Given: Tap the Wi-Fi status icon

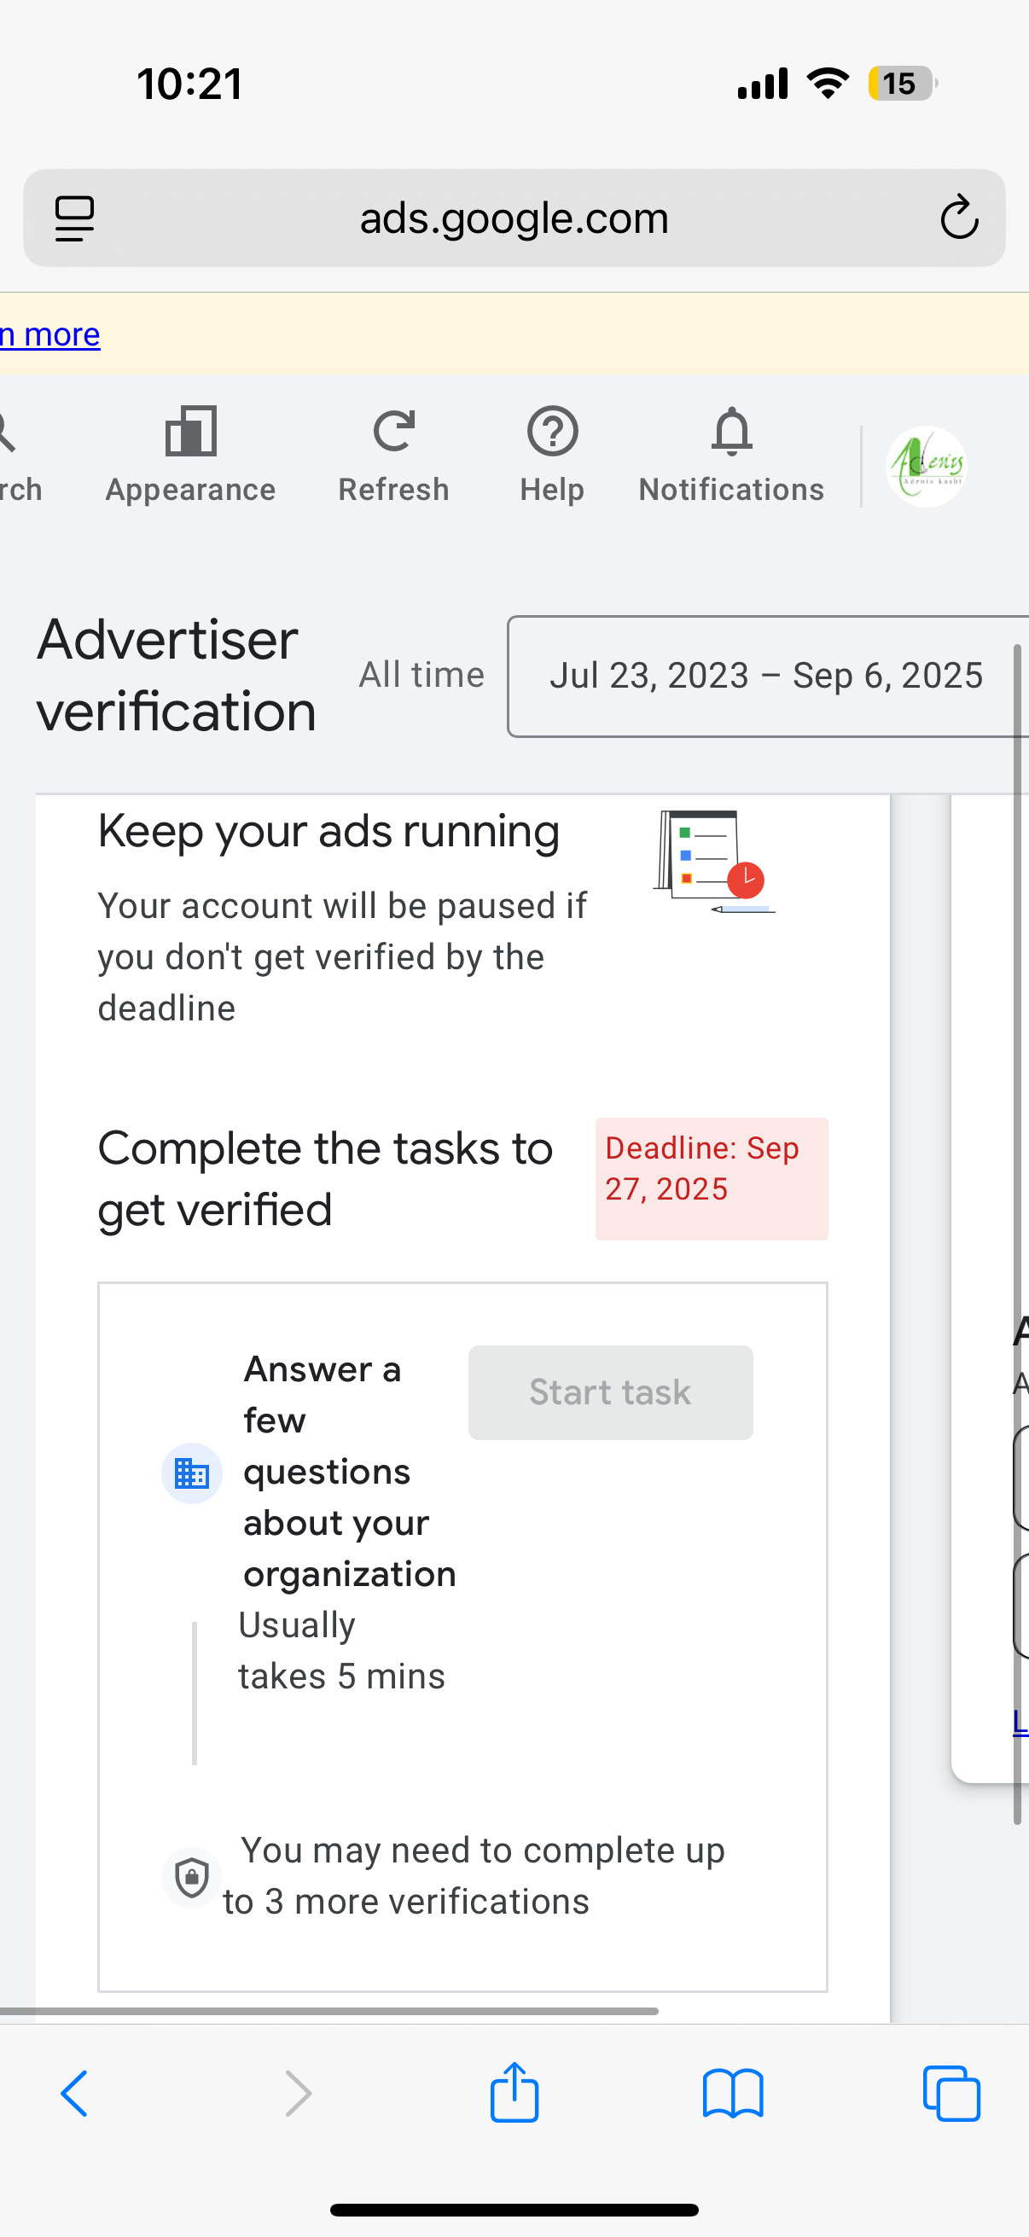Looking at the screenshot, I should [828, 84].
